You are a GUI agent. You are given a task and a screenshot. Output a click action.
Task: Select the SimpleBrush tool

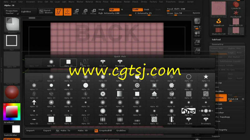218,22
